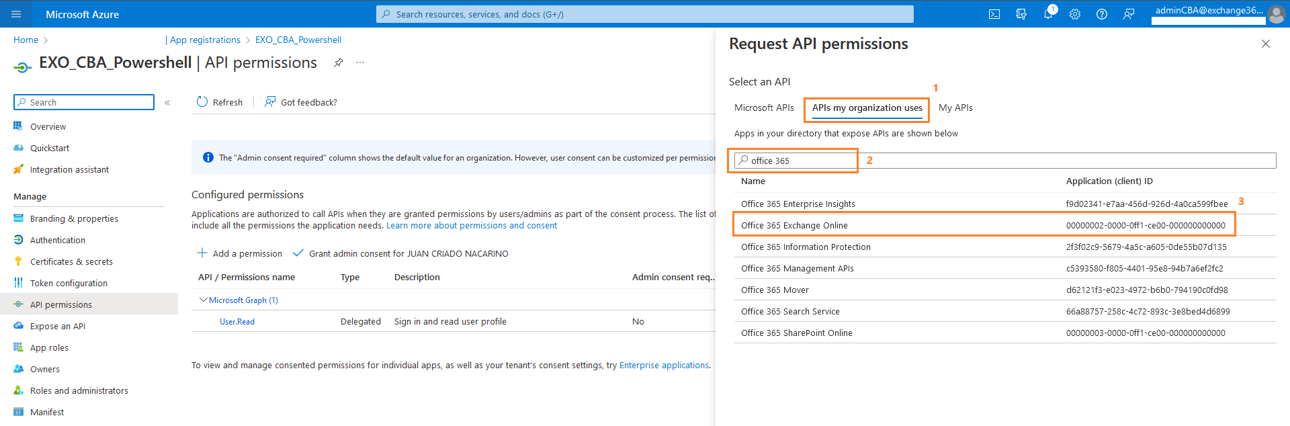Image resolution: width=1290 pixels, height=426 pixels.
Task: Launch Cloud Shell from the top bar
Action: [994, 14]
